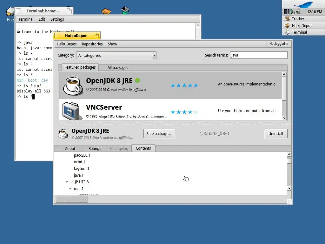Select pack200.1 in contents tree
This screenshot has width=325, height=244.
click(82, 155)
